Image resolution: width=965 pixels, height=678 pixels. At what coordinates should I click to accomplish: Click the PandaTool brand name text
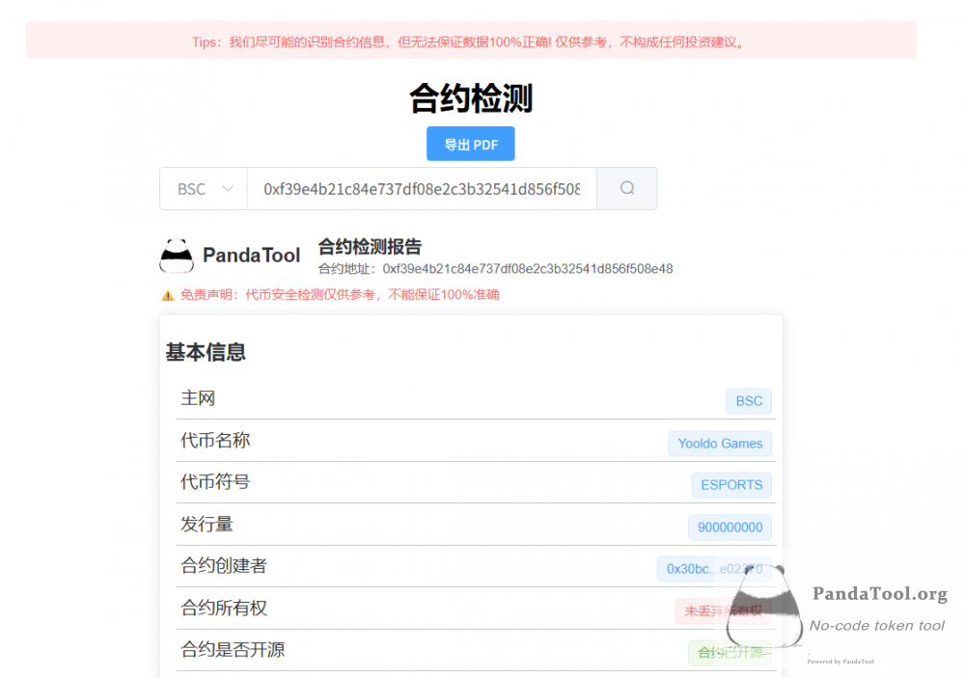pos(251,256)
